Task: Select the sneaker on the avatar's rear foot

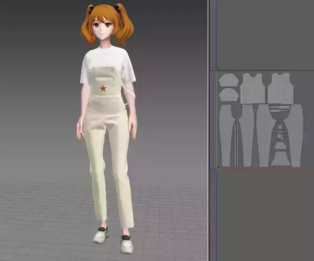Action: tap(102, 235)
